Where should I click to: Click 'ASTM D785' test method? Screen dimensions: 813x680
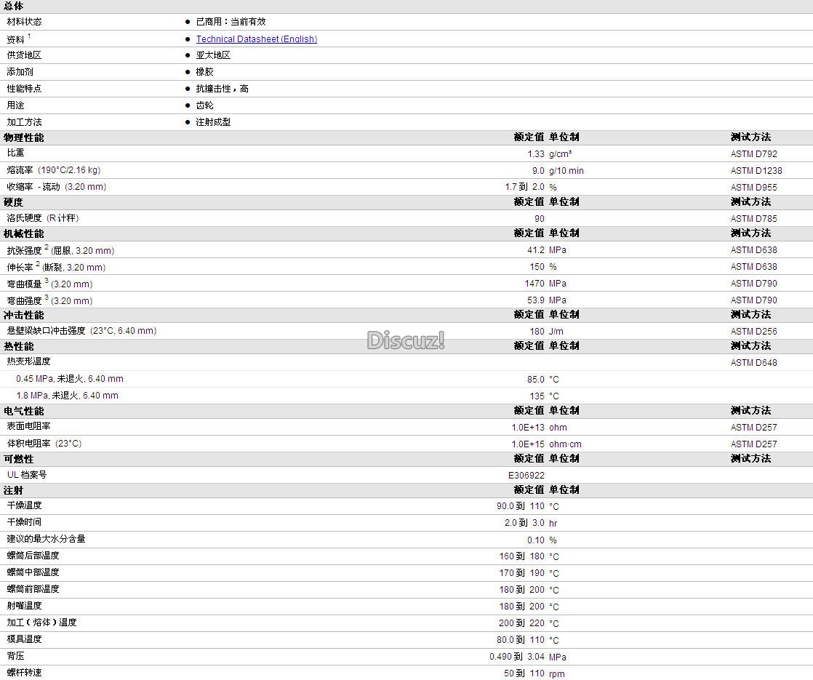754,218
